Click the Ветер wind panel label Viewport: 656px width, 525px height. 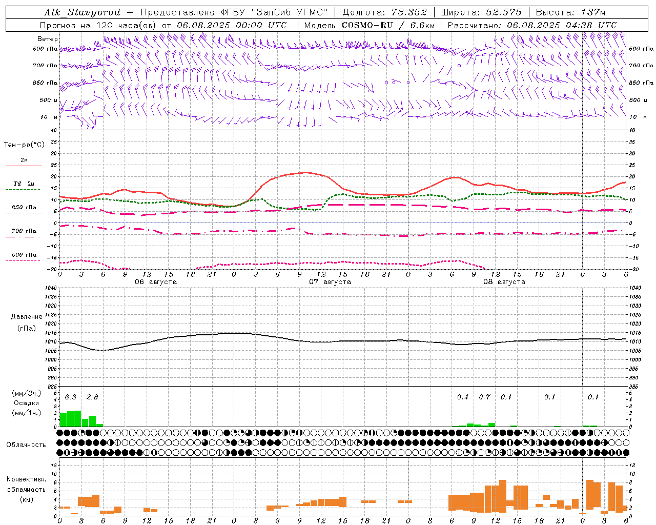48,39
